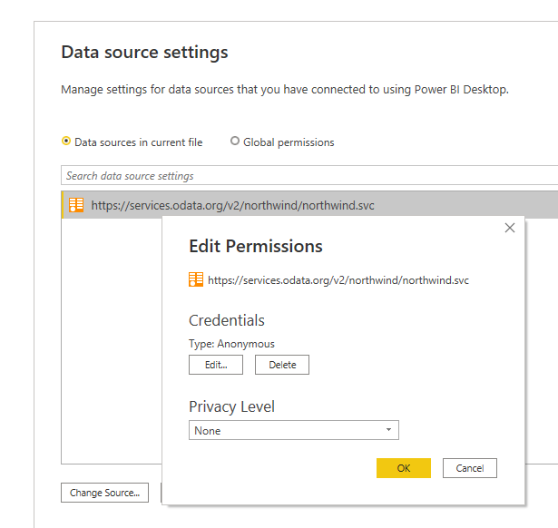Select Data sources in current file radio

click(x=66, y=142)
